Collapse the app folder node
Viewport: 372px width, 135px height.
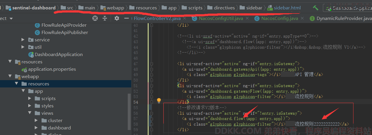23,91
